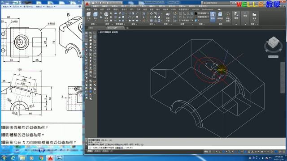This screenshot has width=287, height=161.
Task: Select the Move tool in Modify panel
Action: tap(152, 13)
